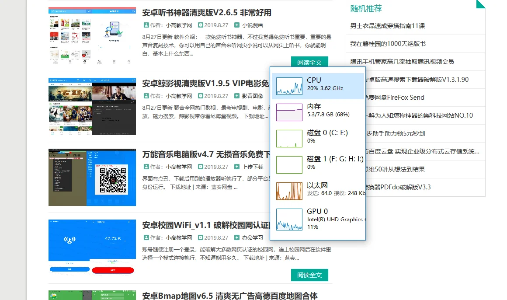Open 男士衣品速成穿搭指南11课 recommendation
The width and height of the screenshot is (507, 300).
387,26
